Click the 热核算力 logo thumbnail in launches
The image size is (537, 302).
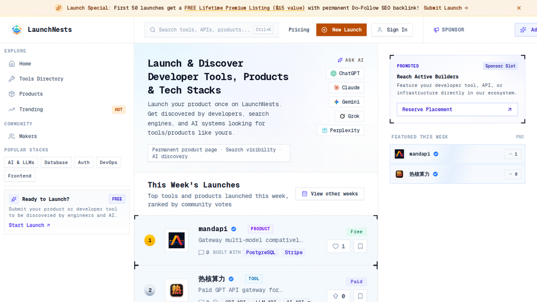click(x=176, y=290)
